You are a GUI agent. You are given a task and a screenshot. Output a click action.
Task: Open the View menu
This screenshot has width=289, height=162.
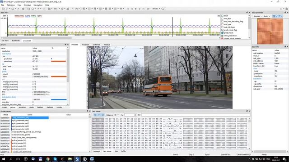[19, 5]
